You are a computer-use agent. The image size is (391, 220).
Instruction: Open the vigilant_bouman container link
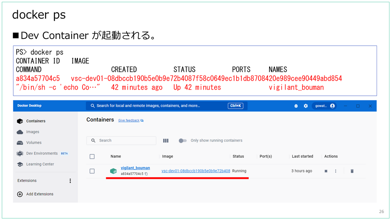click(135, 168)
